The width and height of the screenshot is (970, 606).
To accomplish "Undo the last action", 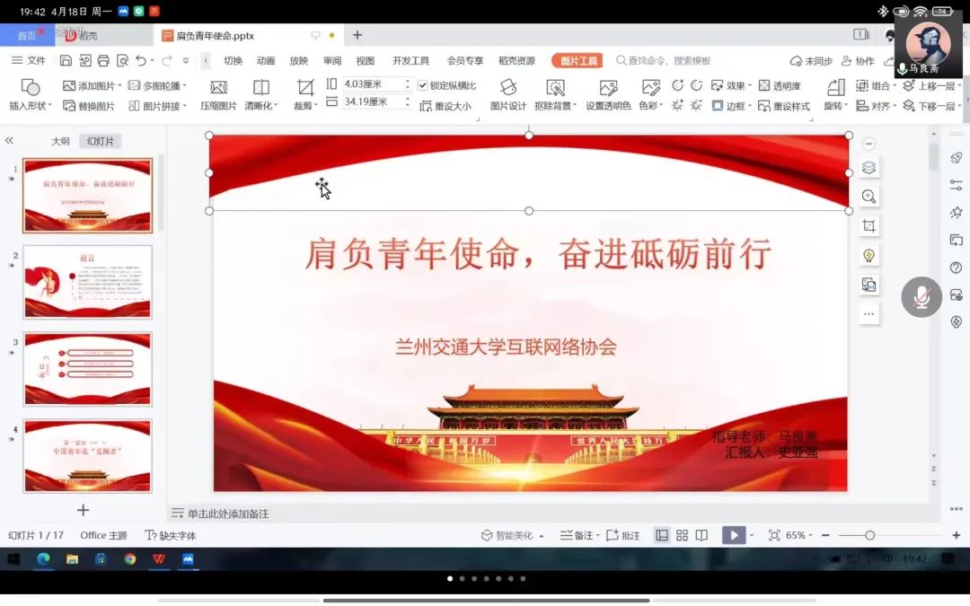I will tap(141, 61).
